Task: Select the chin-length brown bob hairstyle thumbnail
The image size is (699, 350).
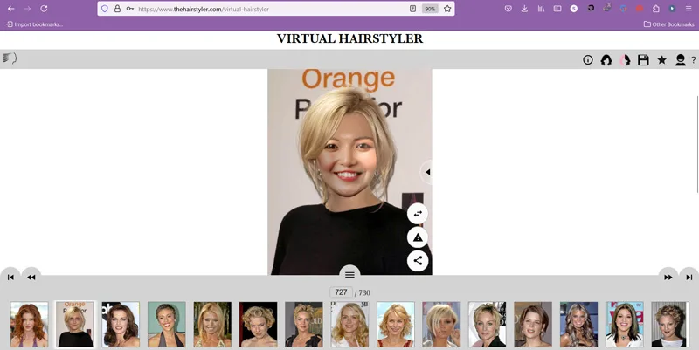Action: click(533, 324)
